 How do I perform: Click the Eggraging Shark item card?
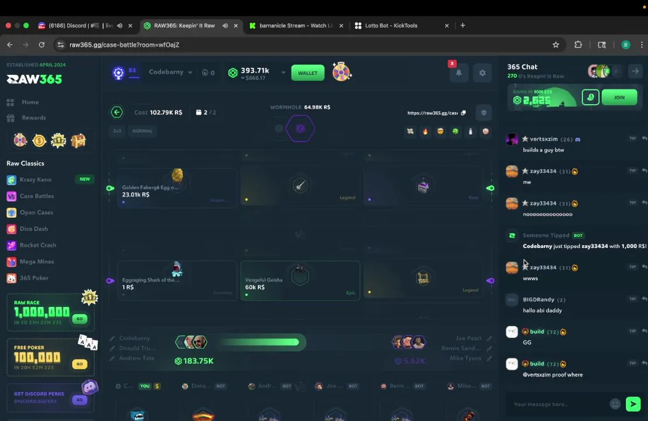click(177, 281)
